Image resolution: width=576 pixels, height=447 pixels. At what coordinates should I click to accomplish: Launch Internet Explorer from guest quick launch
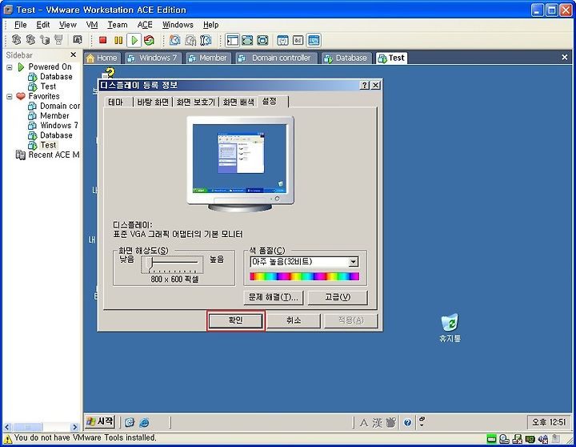[x=144, y=422]
